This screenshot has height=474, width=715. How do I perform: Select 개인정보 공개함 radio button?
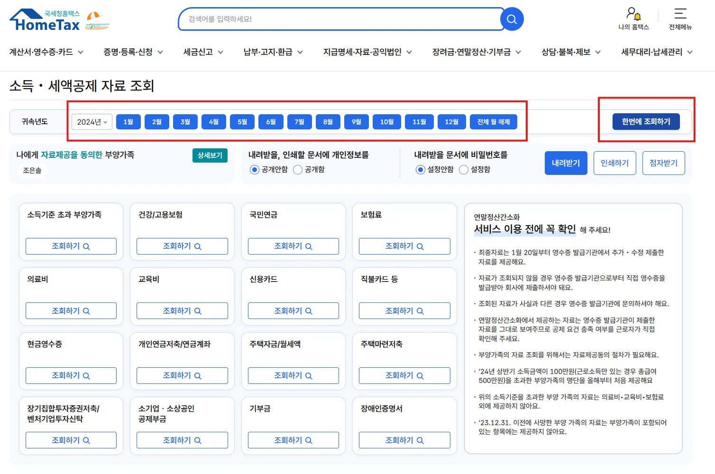click(298, 170)
